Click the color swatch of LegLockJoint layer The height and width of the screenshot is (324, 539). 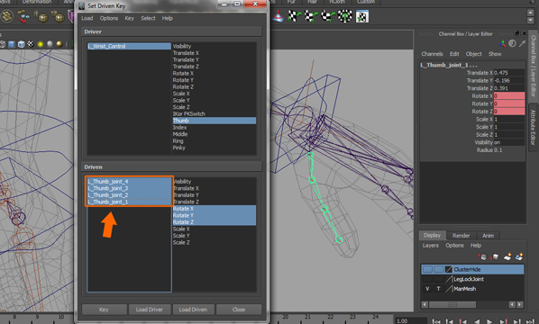(x=449, y=279)
